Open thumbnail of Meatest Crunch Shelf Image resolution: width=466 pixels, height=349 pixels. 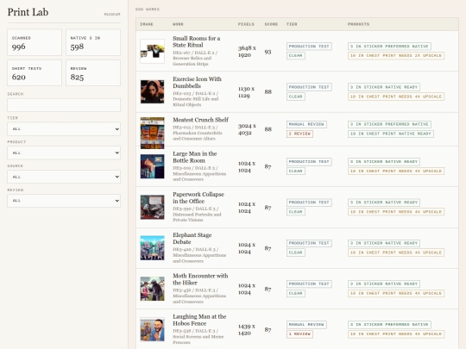tap(152, 133)
